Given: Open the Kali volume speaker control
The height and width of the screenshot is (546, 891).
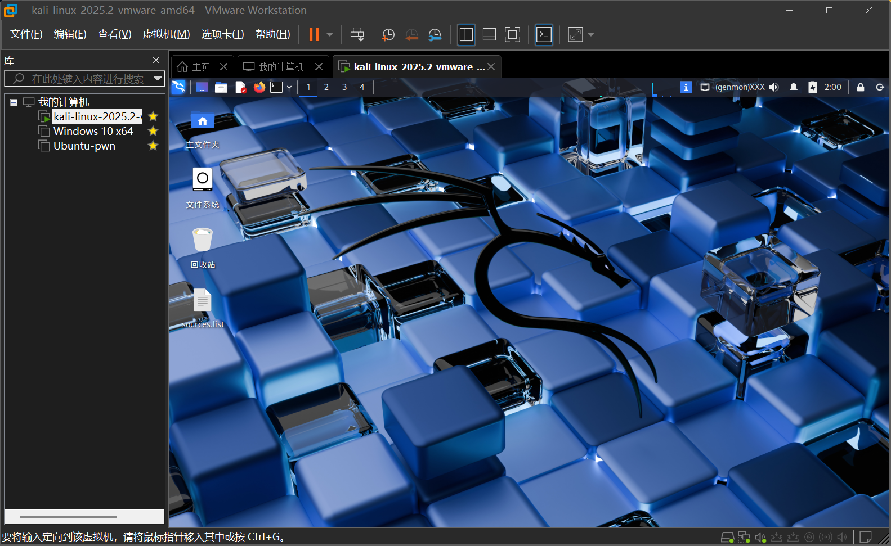Looking at the screenshot, I should click(774, 87).
